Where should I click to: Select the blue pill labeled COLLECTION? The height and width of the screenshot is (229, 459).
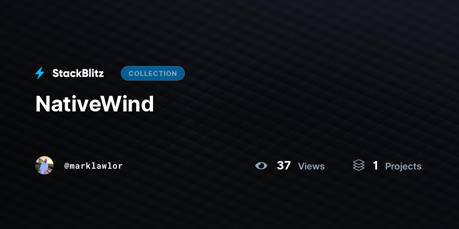pyautogui.click(x=153, y=73)
